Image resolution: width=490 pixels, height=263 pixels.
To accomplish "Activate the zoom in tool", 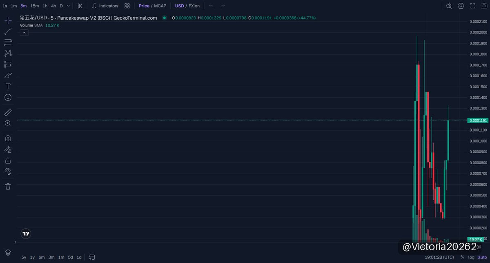I will (x=8, y=123).
